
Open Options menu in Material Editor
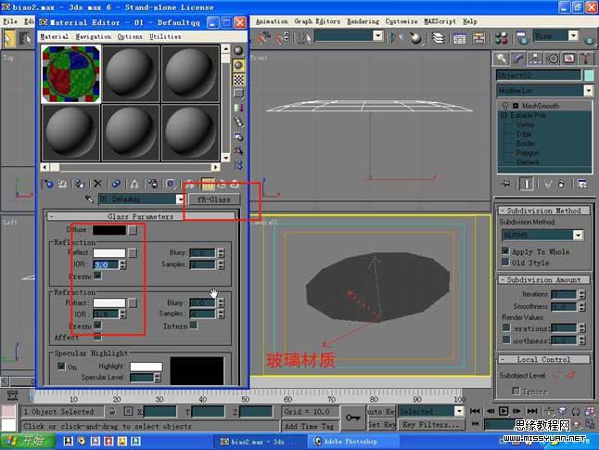tap(130, 37)
